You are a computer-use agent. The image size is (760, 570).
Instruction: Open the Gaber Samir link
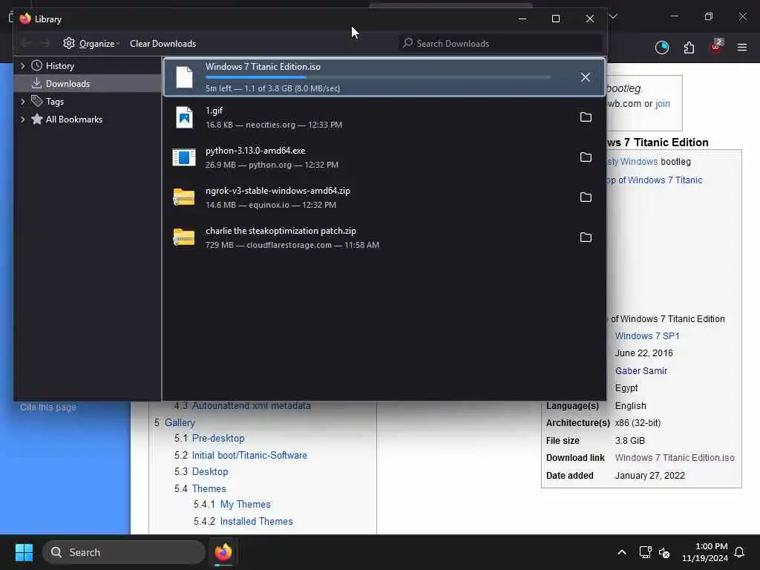pyautogui.click(x=641, y=371)
